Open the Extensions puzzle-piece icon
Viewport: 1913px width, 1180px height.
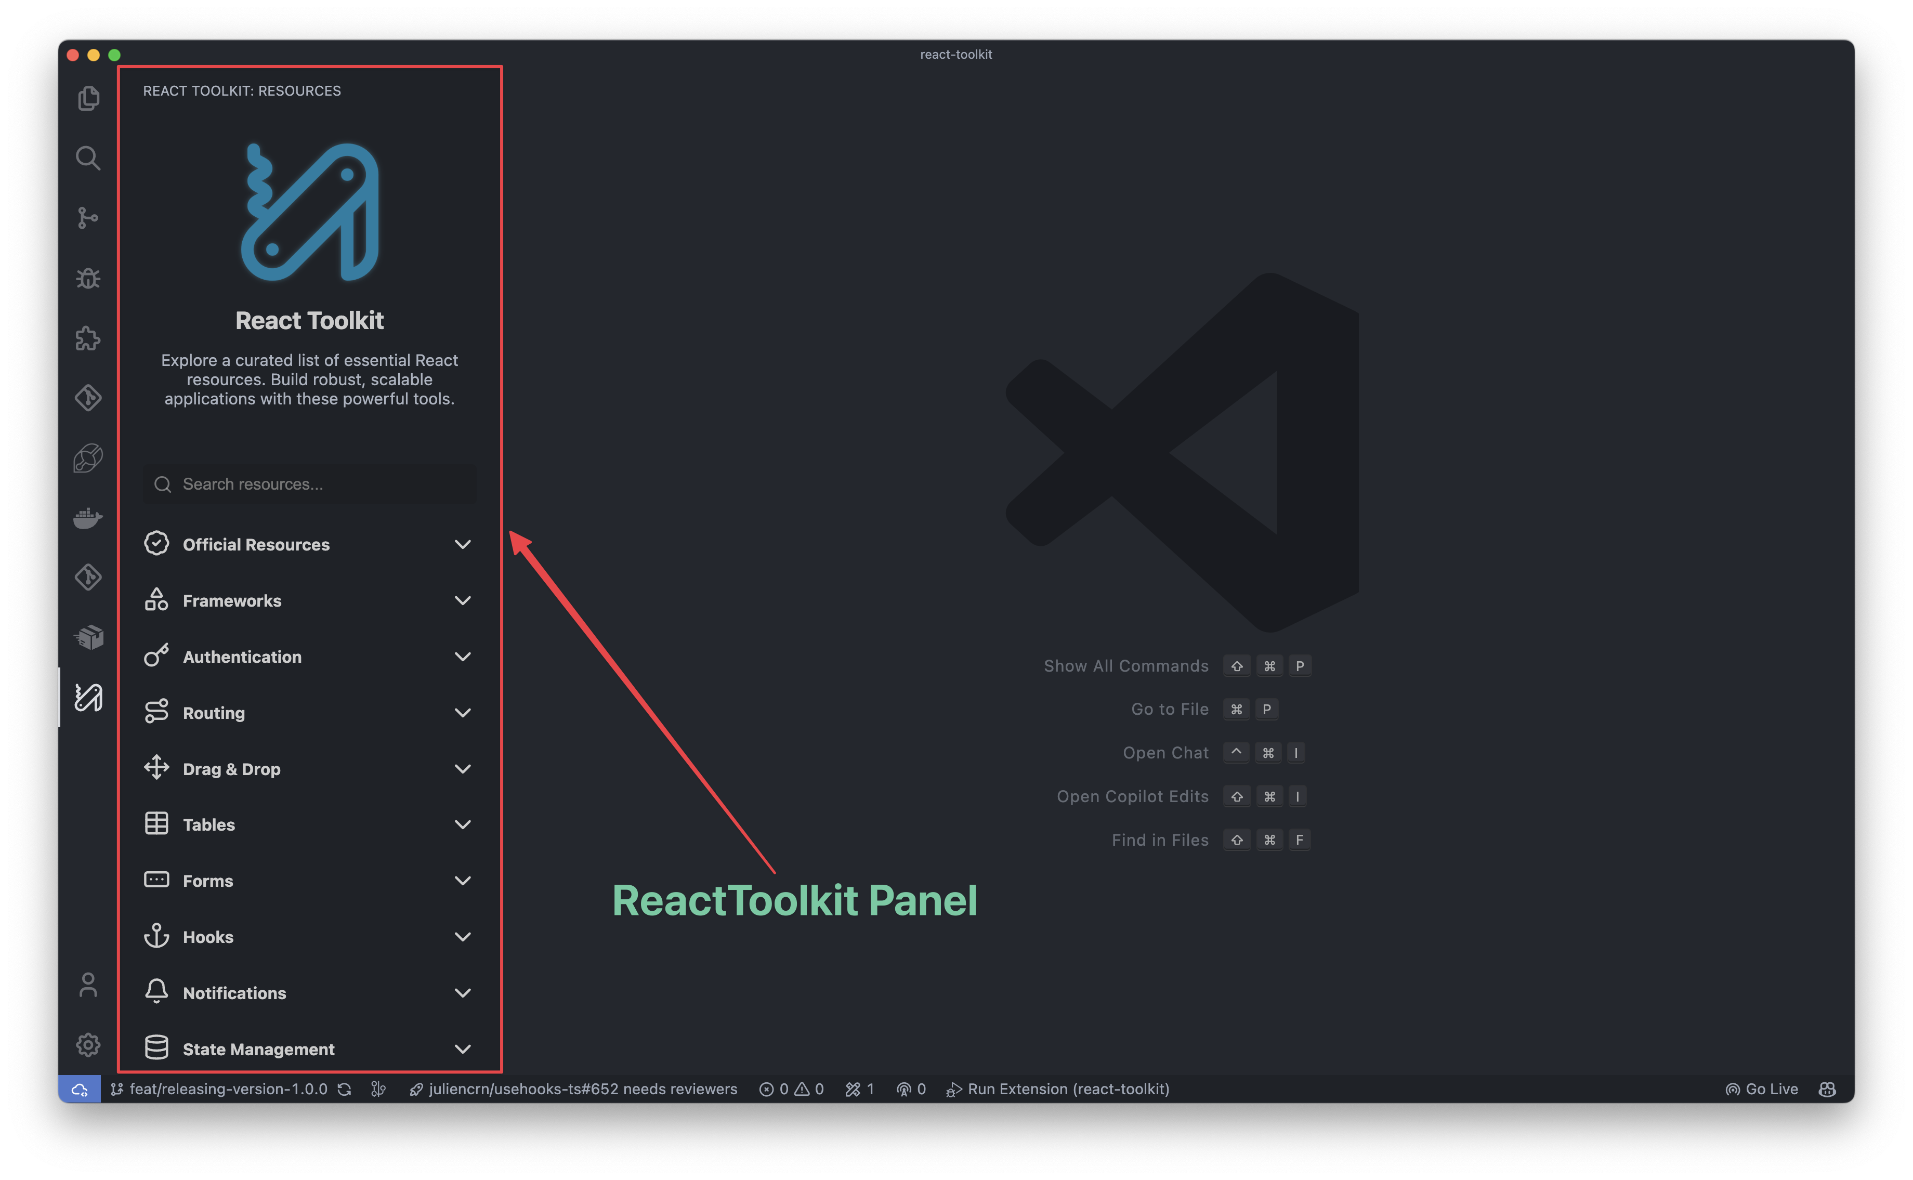(x=88, y=338)
